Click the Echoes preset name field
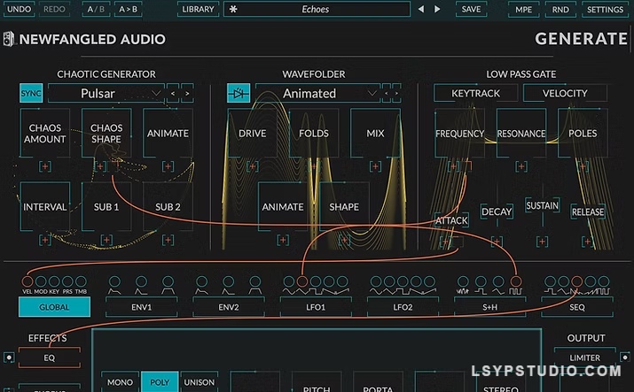The height and width of the screenshot is (392, 634). click(x=317, y=9)
